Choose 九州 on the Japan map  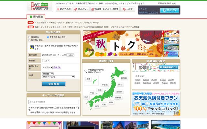86,97
